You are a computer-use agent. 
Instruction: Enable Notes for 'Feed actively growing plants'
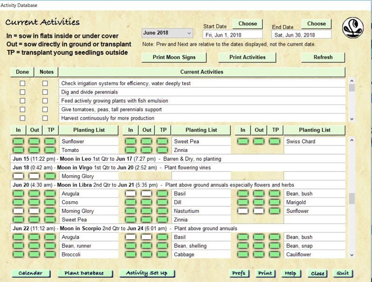pos(45,101)
